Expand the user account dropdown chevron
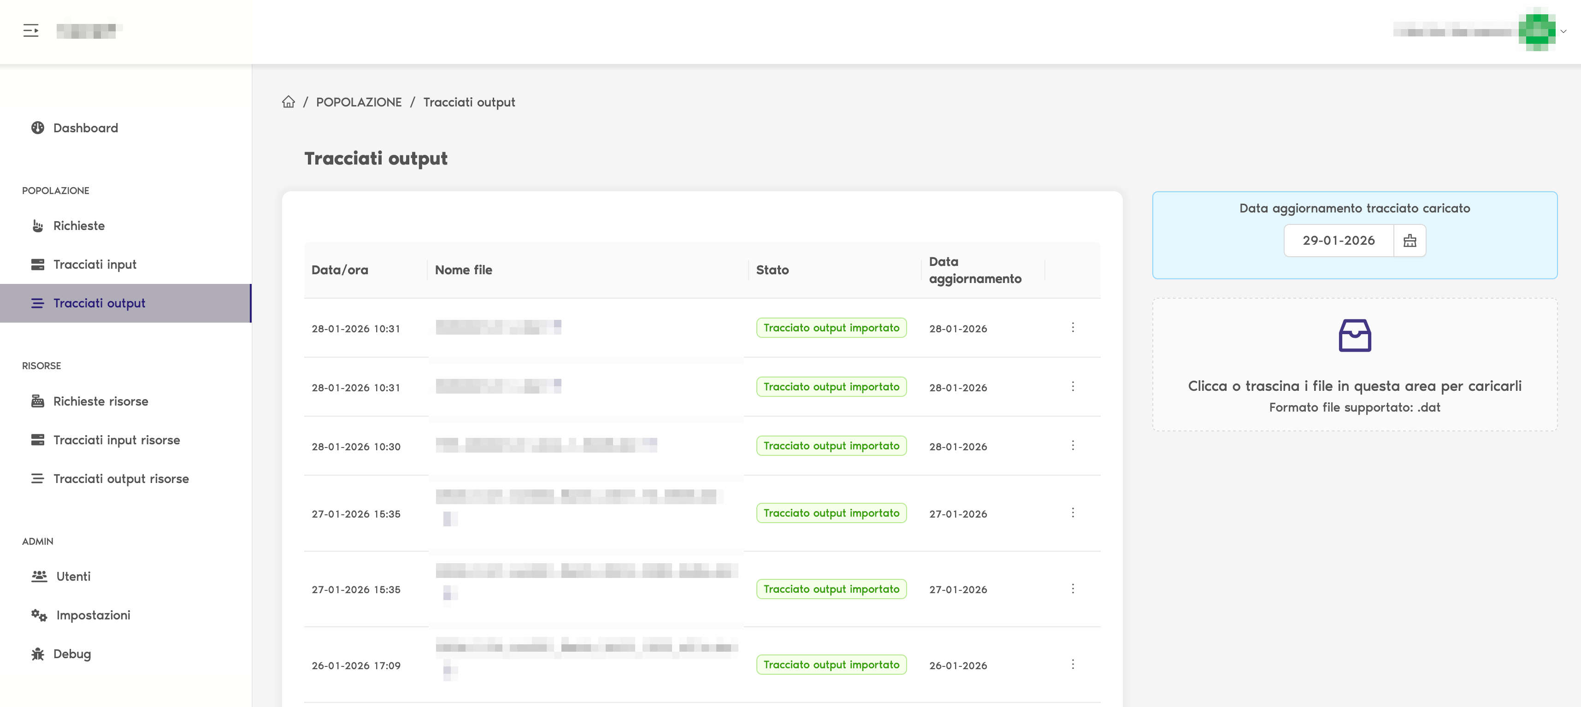Image resolution: width=1581 pixels, height=707 pixels. (1563, 31)
